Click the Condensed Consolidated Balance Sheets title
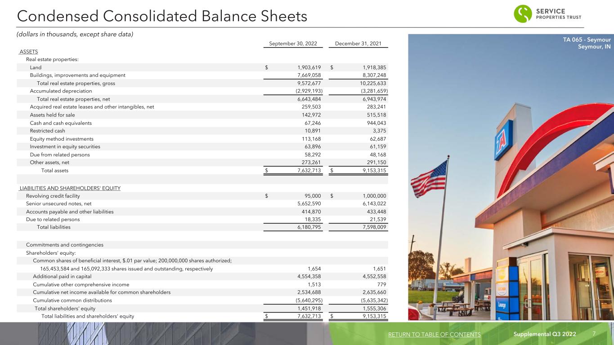The height and width of the screenshot is (345, 614). point(162,16)
